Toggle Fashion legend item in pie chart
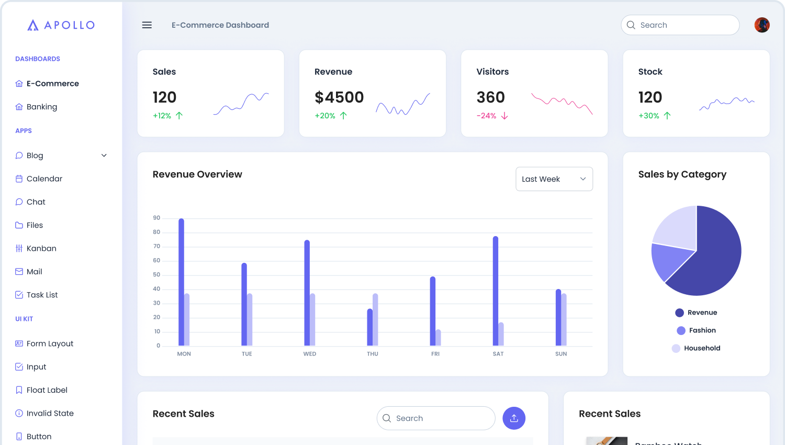The width and height of the screenshot is (785, 445). pyautogui.click(x=696, y=330)
